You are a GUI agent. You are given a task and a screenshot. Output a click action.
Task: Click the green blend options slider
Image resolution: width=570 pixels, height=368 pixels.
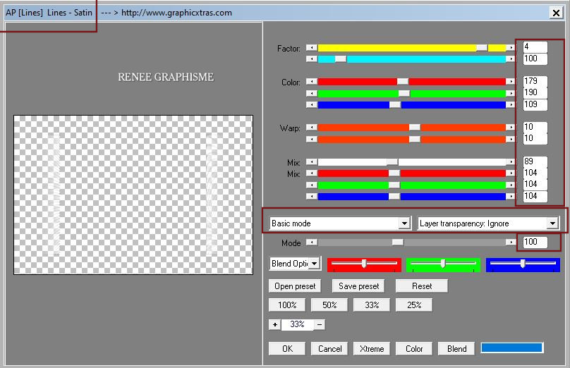(443, 264)
